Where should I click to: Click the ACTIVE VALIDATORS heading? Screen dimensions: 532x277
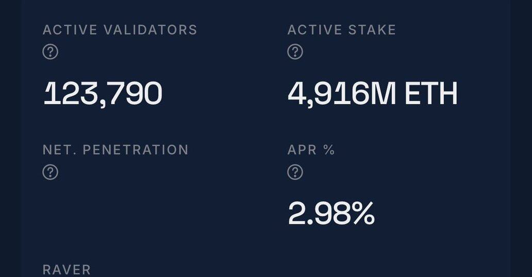(x=120, y=30)
